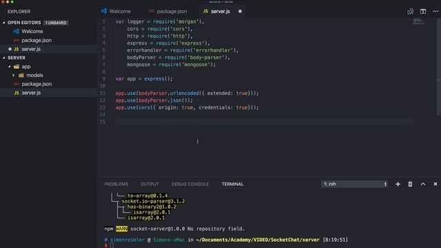
Task: Open Welcome in the Open Editors list
Action: tap(32, 31)
